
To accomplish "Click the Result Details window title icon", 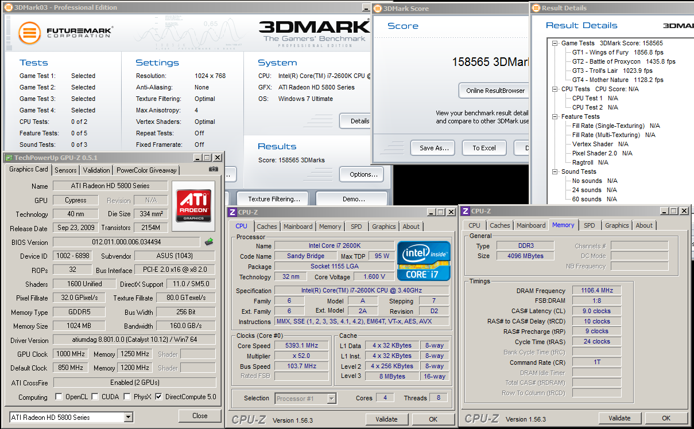I will coord(536,8).
